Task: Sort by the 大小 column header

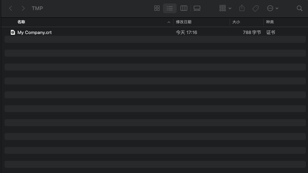Action: [x=236, y=22]
